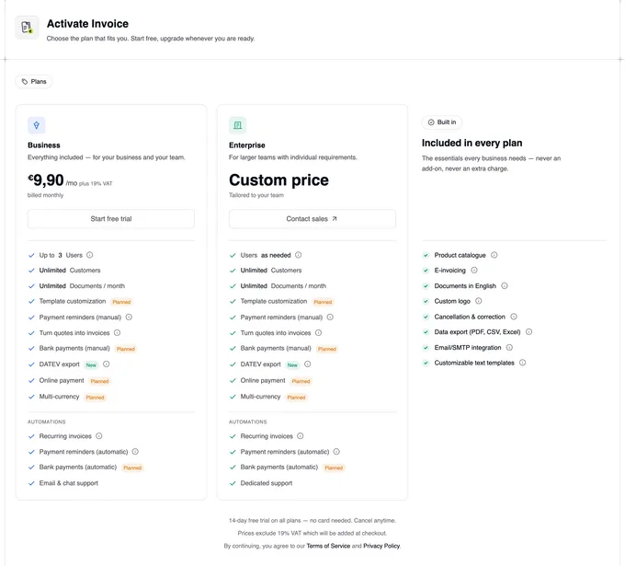Show info for Enterprise Recurring invoices
Image resolution: width=625 pixels, height=566 pixels.
click(301, 436)
